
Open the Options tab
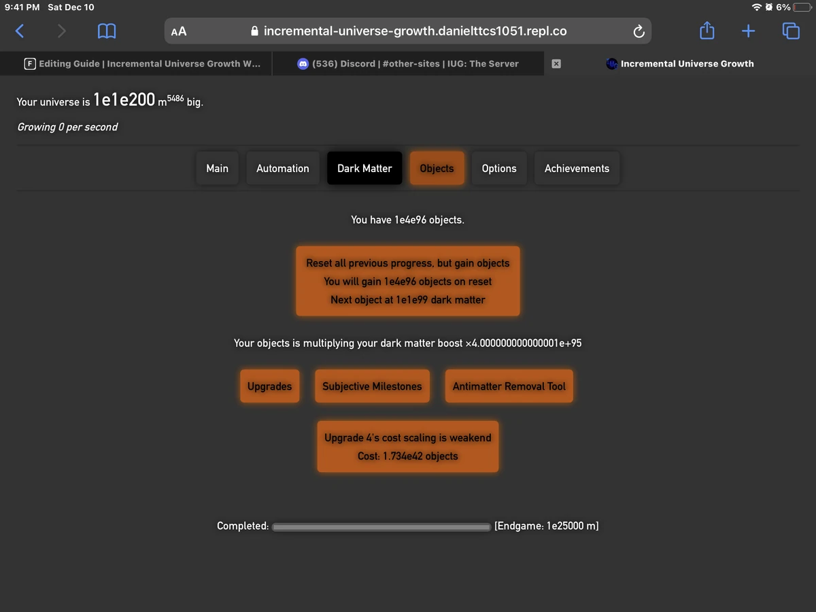(499, 168)
